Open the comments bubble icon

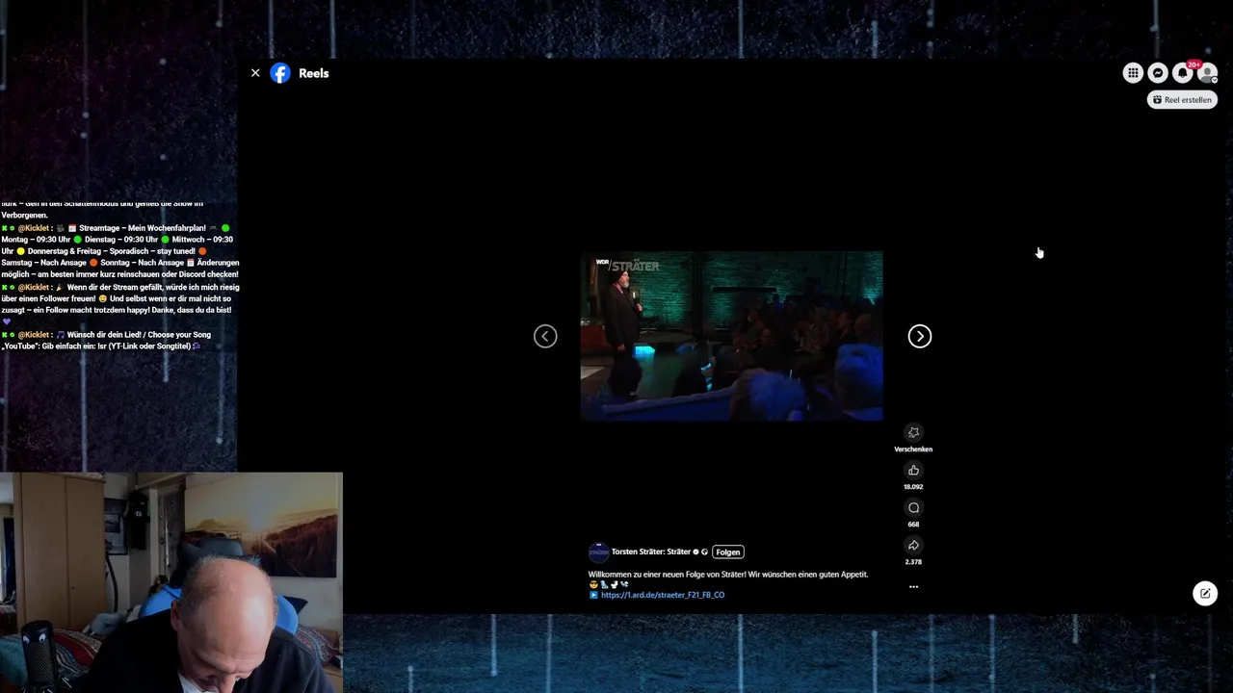(913, 508)
